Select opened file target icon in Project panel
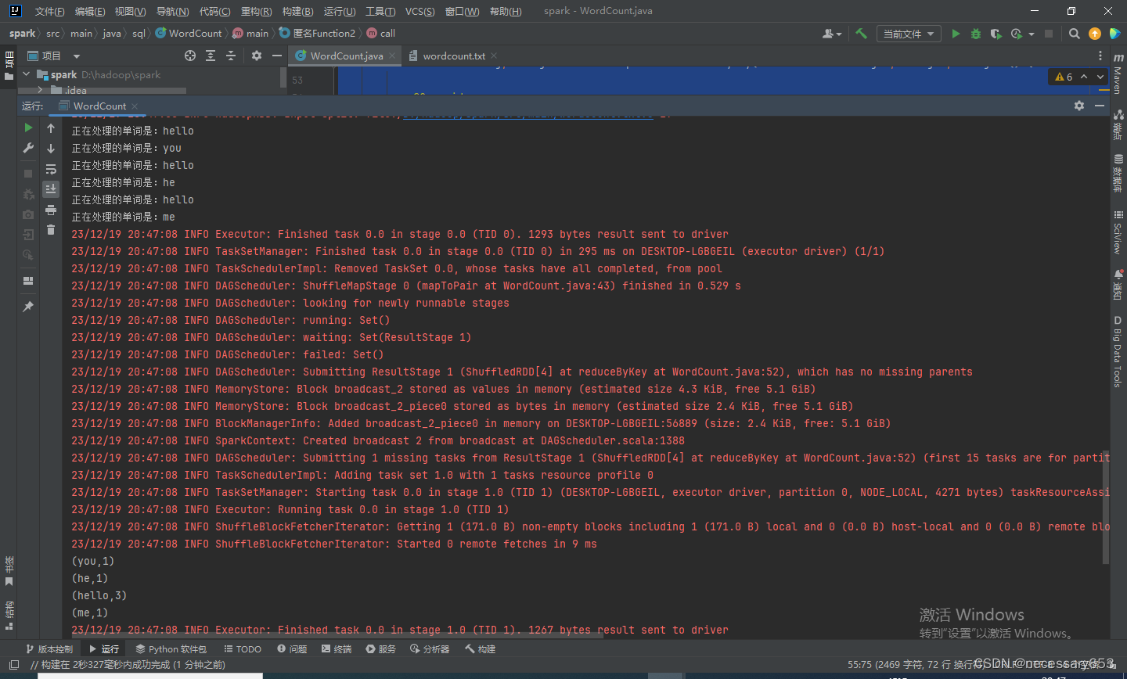This screenshot has width=1127, height=679. coord(190,56)
